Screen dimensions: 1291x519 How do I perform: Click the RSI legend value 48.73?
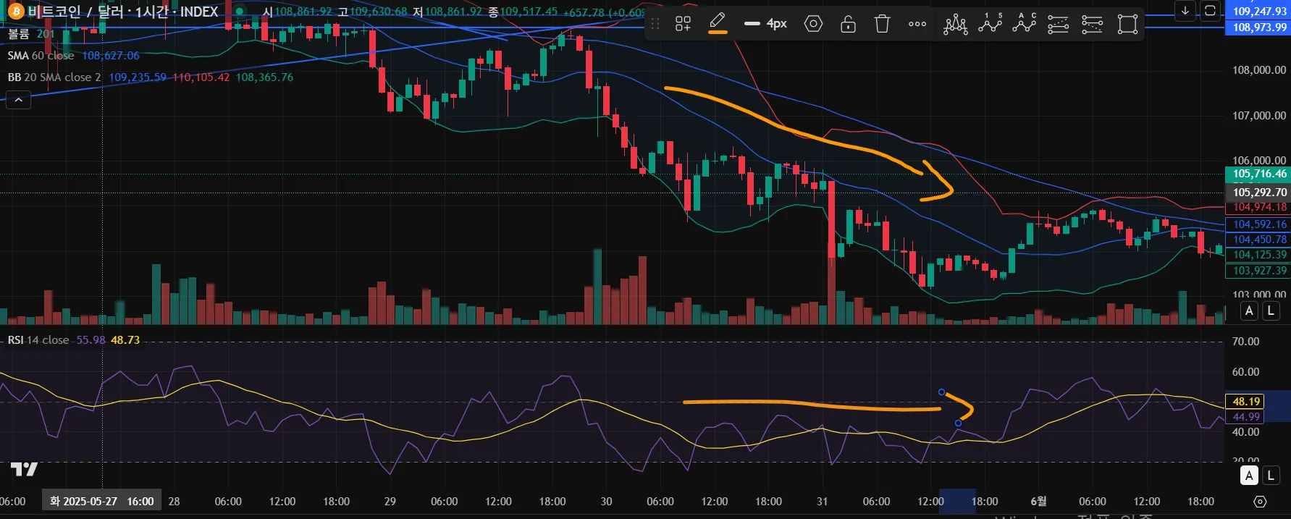point(125,339)
